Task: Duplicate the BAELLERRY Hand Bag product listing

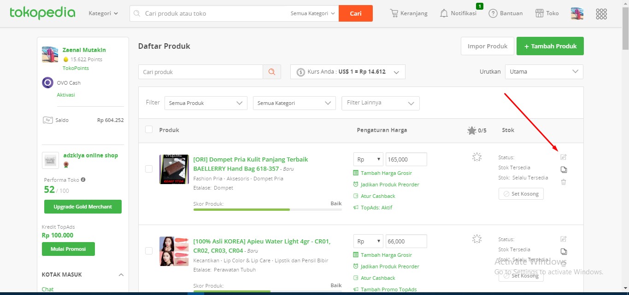Action: (x=563, y=169)
